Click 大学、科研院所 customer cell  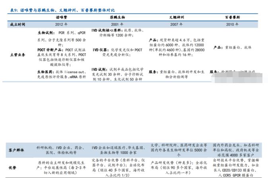pyautogui.click(x=179, y=150)
